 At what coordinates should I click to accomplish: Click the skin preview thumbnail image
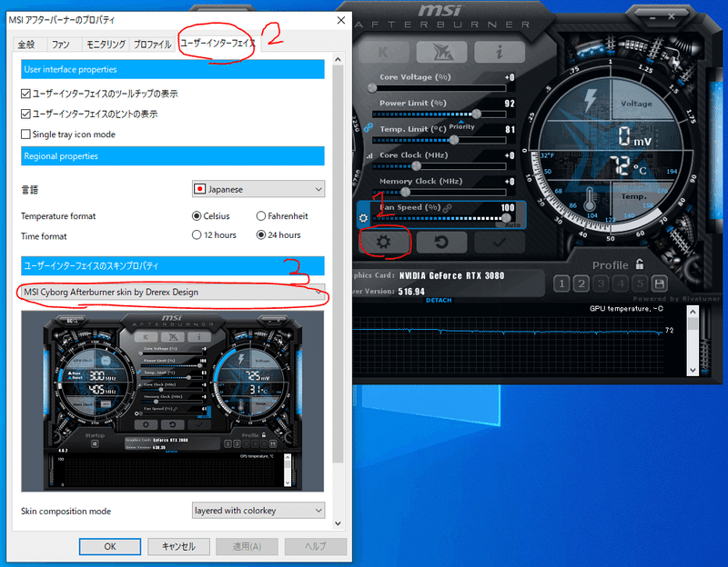173,401
